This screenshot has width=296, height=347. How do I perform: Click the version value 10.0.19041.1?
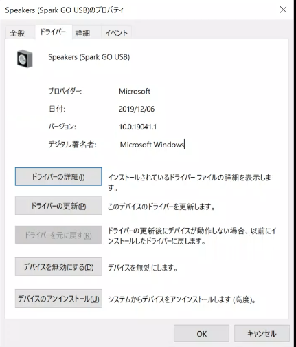tap(138, 127)
